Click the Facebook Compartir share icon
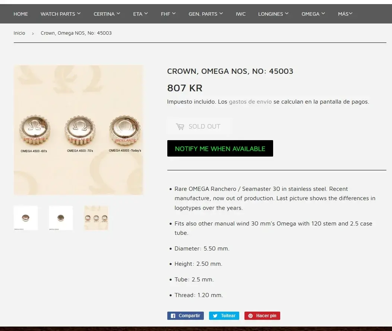Screen dimensions: 392x331 tap(173, 316)
